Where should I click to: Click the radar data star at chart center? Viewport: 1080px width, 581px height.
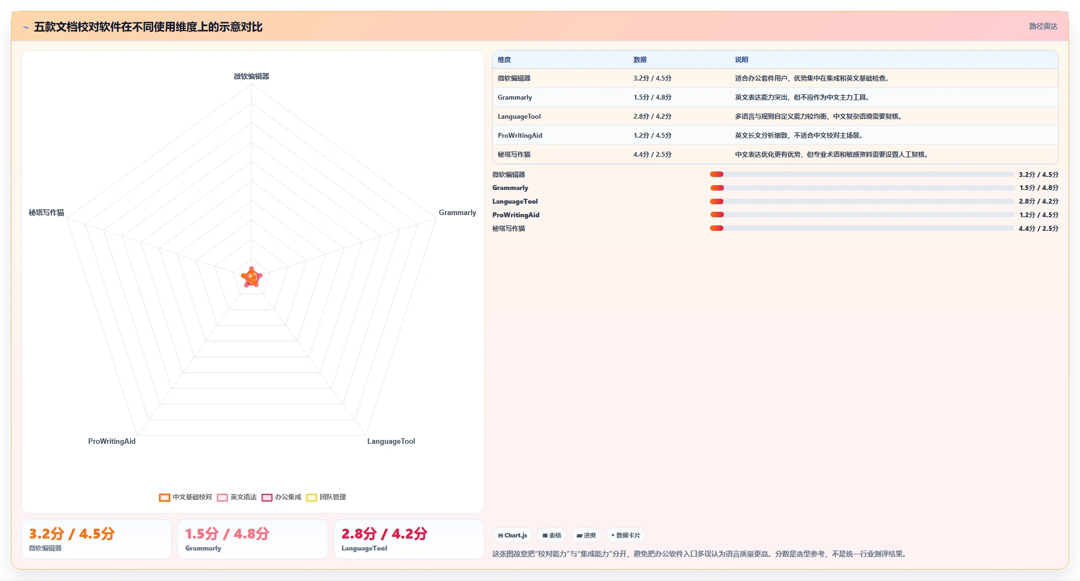click(251, 277)
